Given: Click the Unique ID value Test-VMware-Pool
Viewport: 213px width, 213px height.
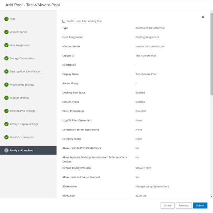Looking at the screenshot, I should (146, 55).
